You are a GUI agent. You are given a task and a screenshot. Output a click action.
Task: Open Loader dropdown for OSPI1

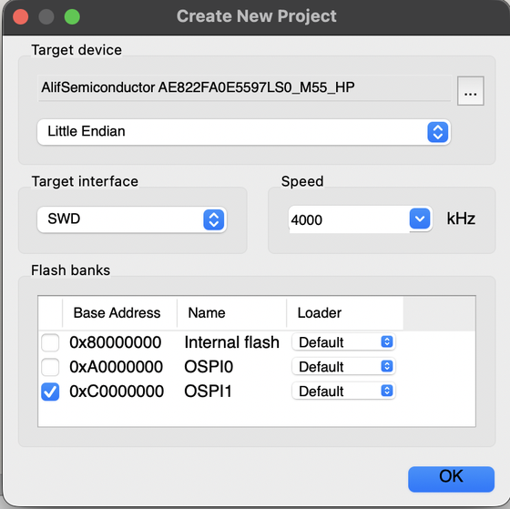click(x=343, y=391)
